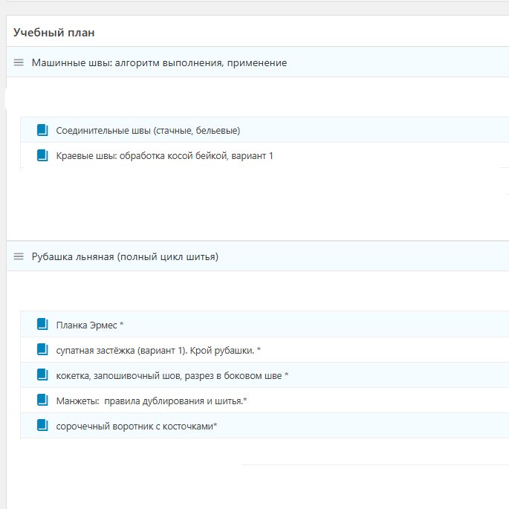Open the Соединительные швы (стачные, бельевые) lesson
The image size is (509, 509).
click(148, 130)
